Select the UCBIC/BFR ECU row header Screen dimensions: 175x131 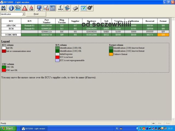(11, 35)
